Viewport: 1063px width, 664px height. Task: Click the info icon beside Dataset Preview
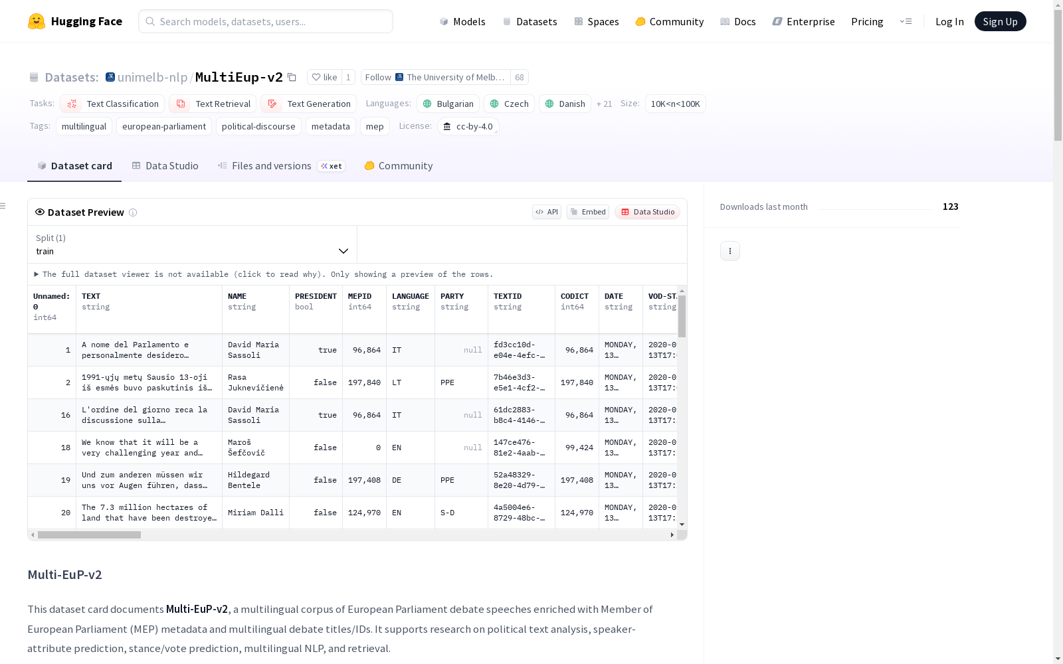[x=133, y=212]
